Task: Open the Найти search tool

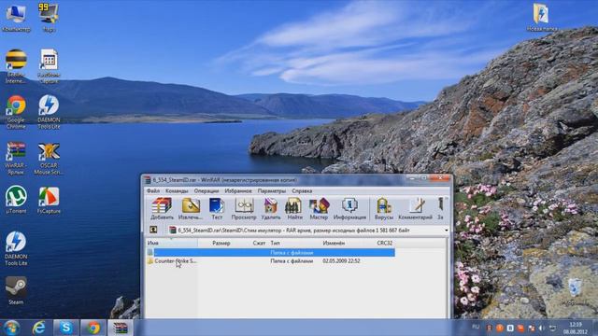Action: (x=294, y=209)
